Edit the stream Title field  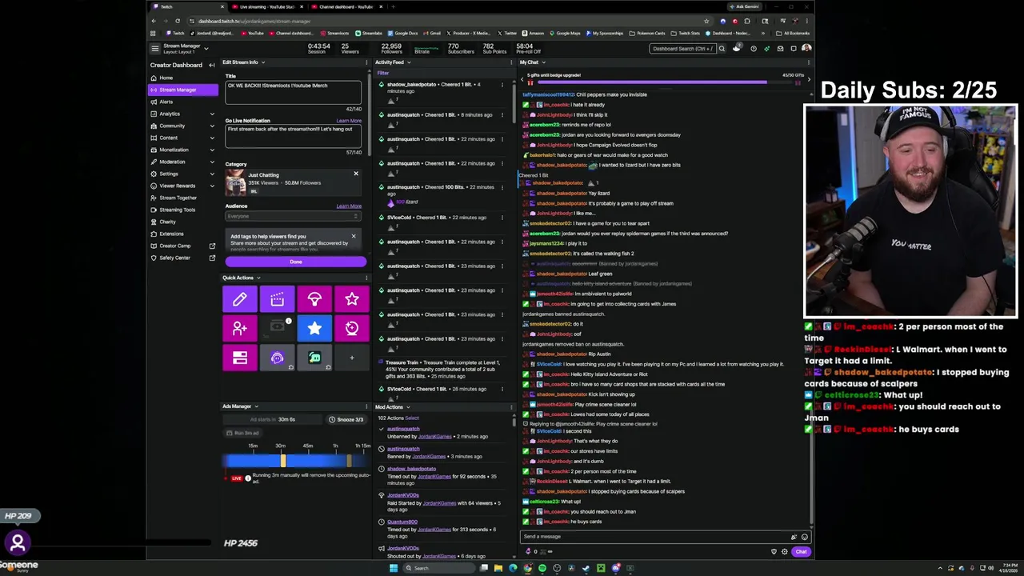point(293,92)
